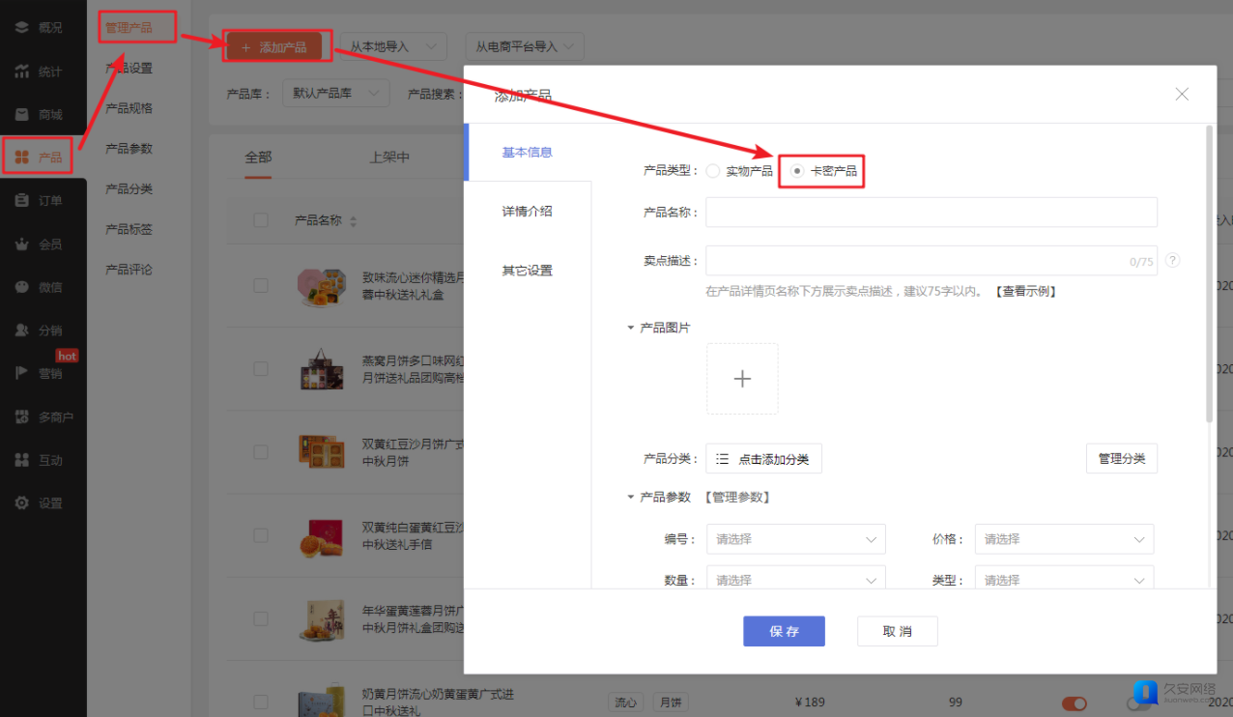
Task: Open the 编号 parameter dropdown
Action: (795, 539)
